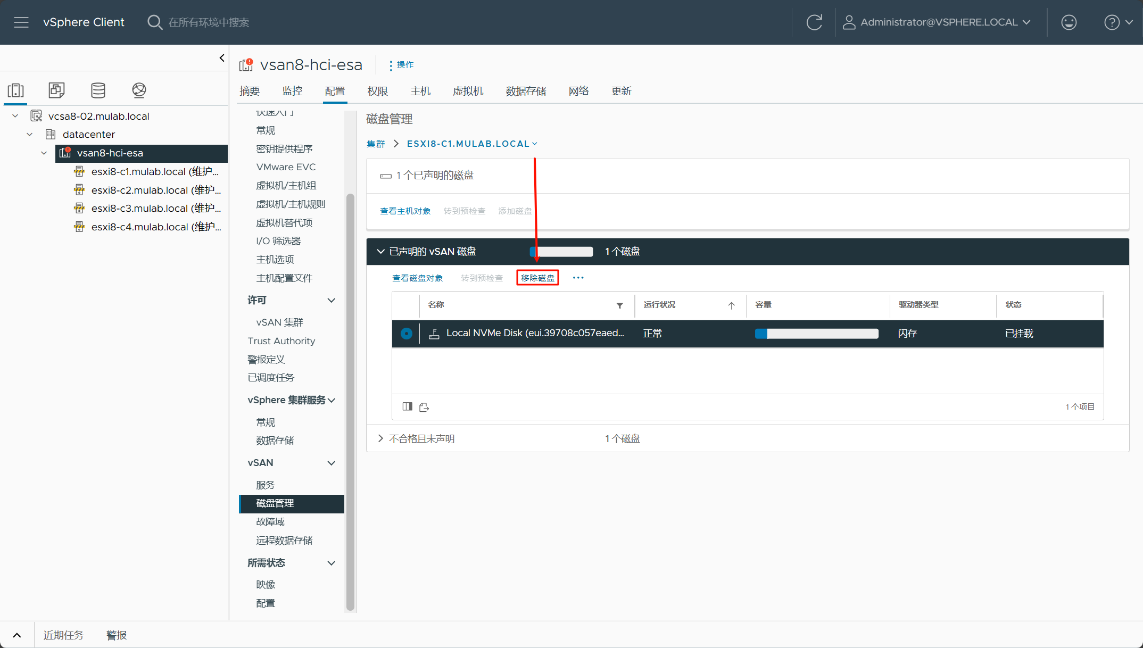This screenshot has height=648, width=1143.
Task: Open the 虚拟机 tab
Action: [468, 91]
